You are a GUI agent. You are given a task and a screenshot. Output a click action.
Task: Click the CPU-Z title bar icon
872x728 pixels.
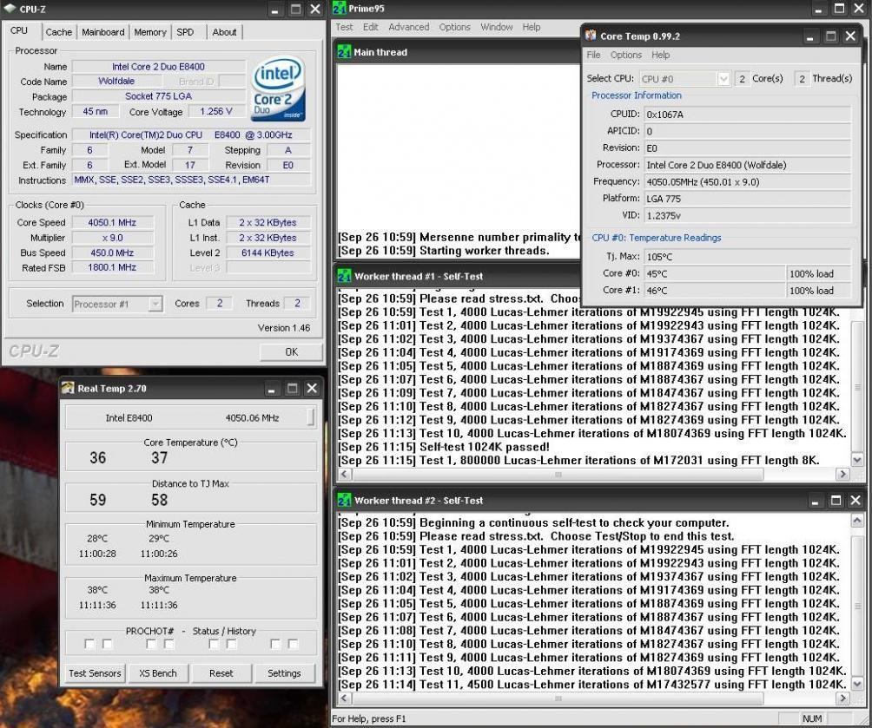[x=10, y=9]
